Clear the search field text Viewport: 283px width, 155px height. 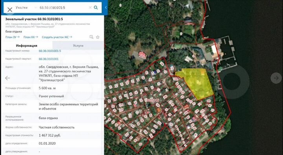pyautogui.click(x=90, y=7)
